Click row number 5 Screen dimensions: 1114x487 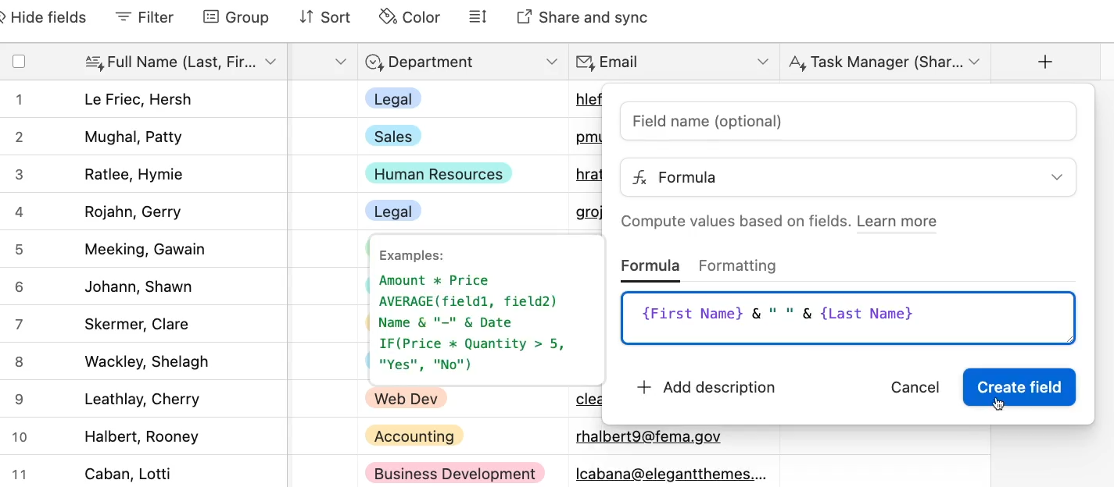(19, 249)
